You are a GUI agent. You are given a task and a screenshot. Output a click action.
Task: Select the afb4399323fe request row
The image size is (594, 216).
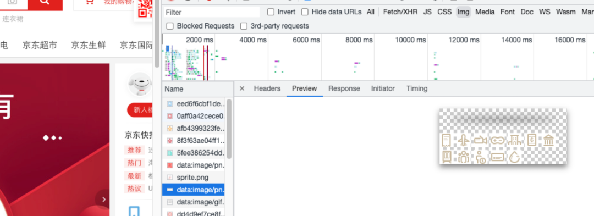click(194, 128)
